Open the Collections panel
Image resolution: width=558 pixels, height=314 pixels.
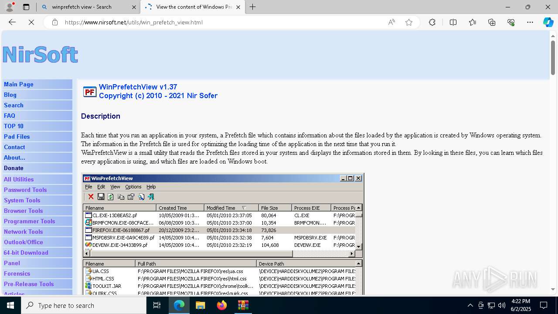492,22
